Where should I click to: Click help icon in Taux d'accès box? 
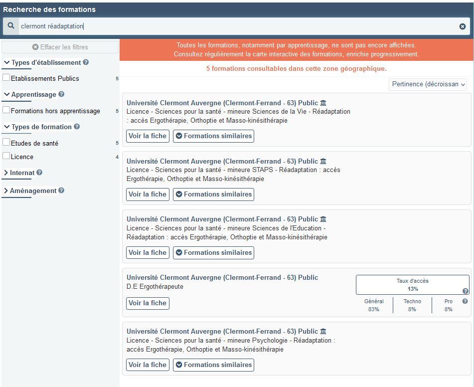coord(466,291)
